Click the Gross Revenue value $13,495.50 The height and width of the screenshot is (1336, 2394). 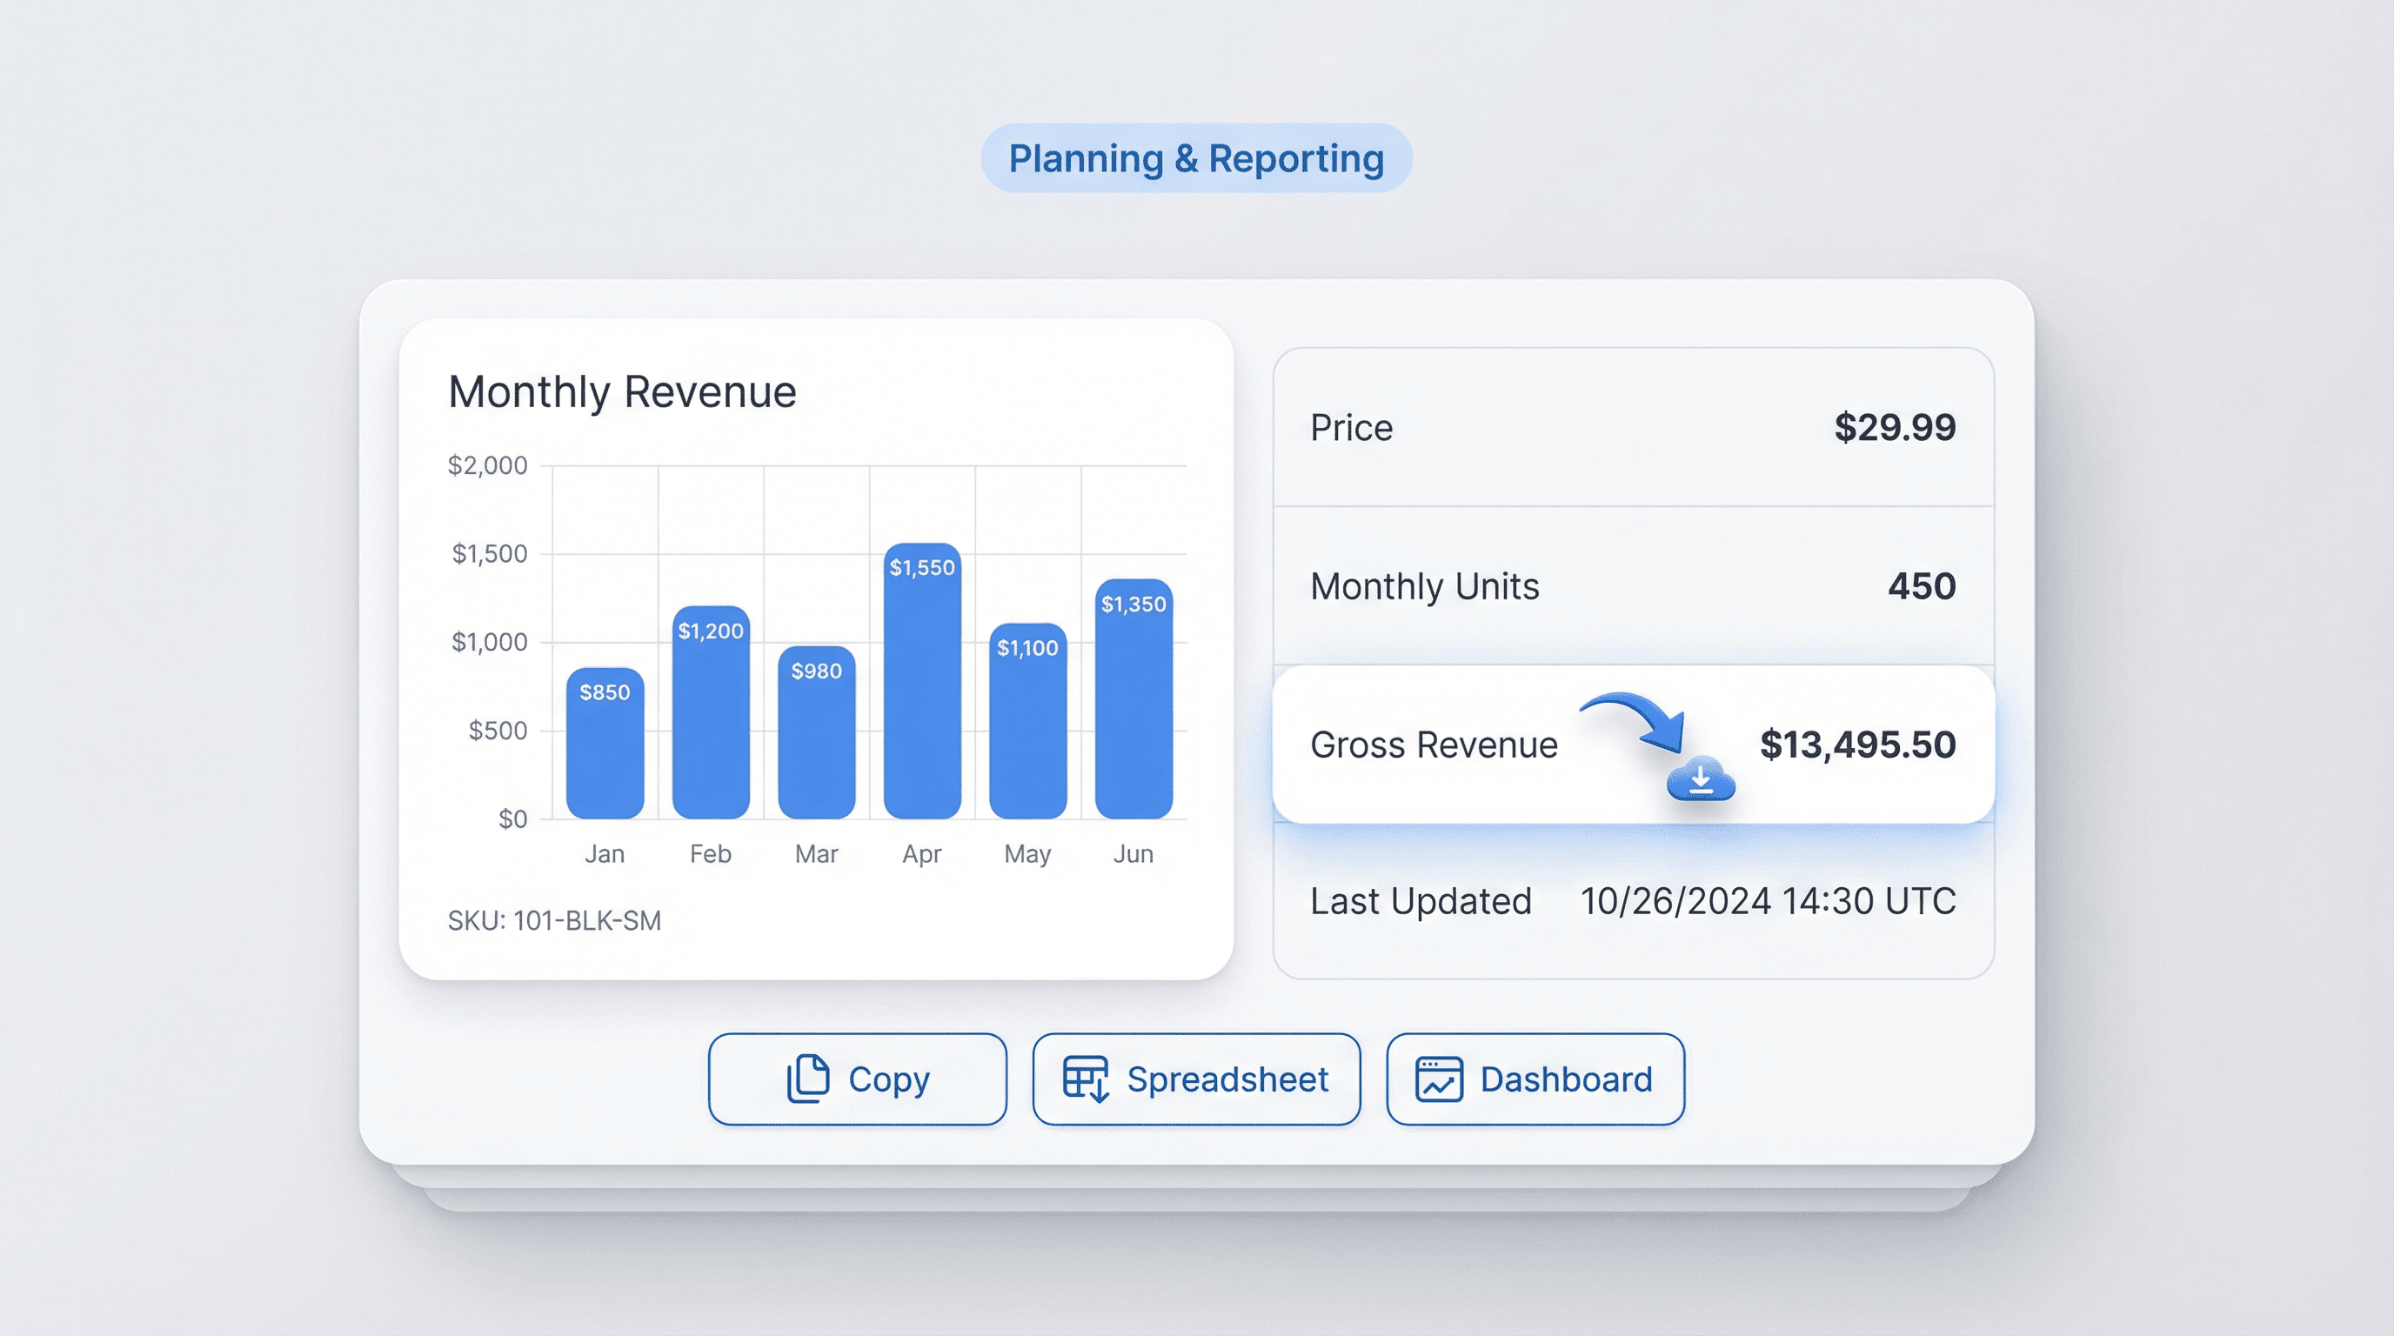coord(1858,745)
